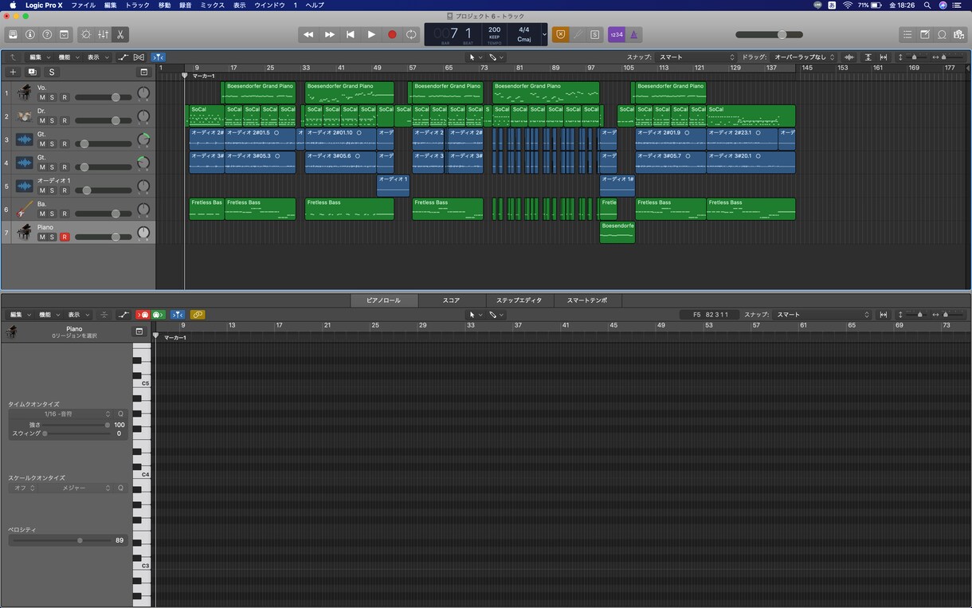This screenshot has width=972, height=608.
Task: Click the Time Quantize Q button
Action: [120, 414]
